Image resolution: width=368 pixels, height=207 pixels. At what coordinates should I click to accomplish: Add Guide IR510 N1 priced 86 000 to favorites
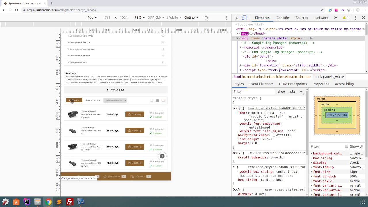coord(157,129)
